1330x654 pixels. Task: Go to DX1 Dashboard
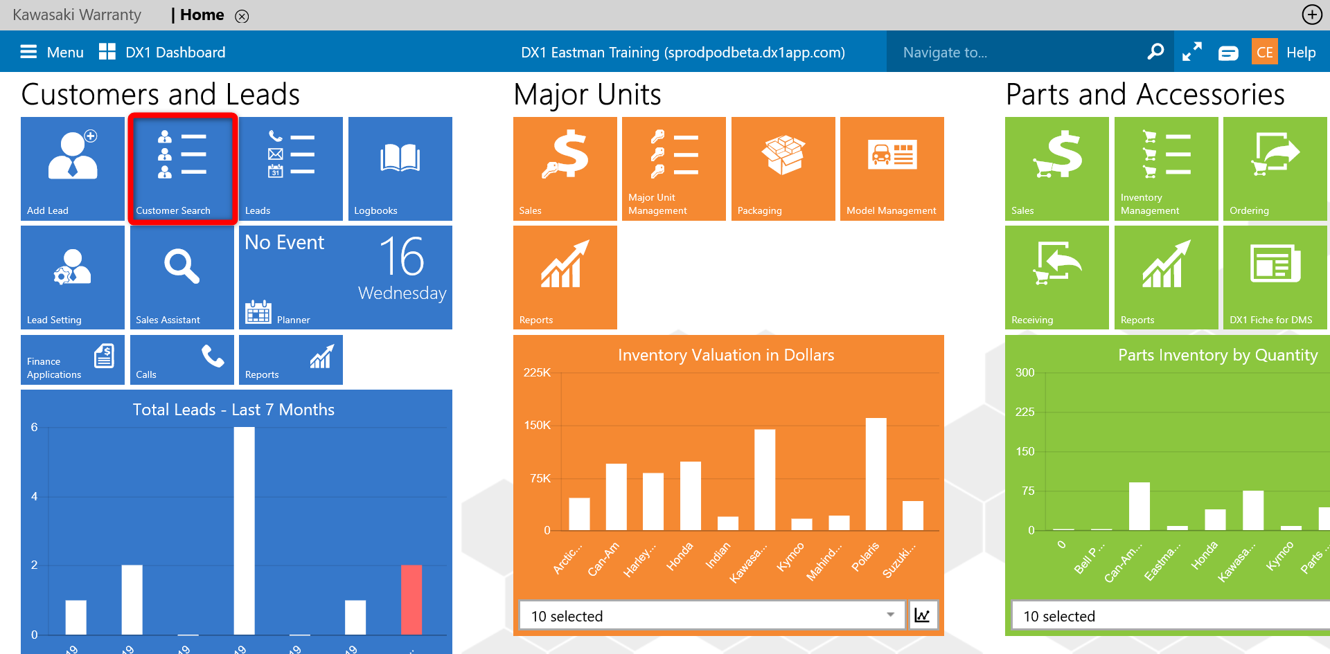[x=162, y=52]
